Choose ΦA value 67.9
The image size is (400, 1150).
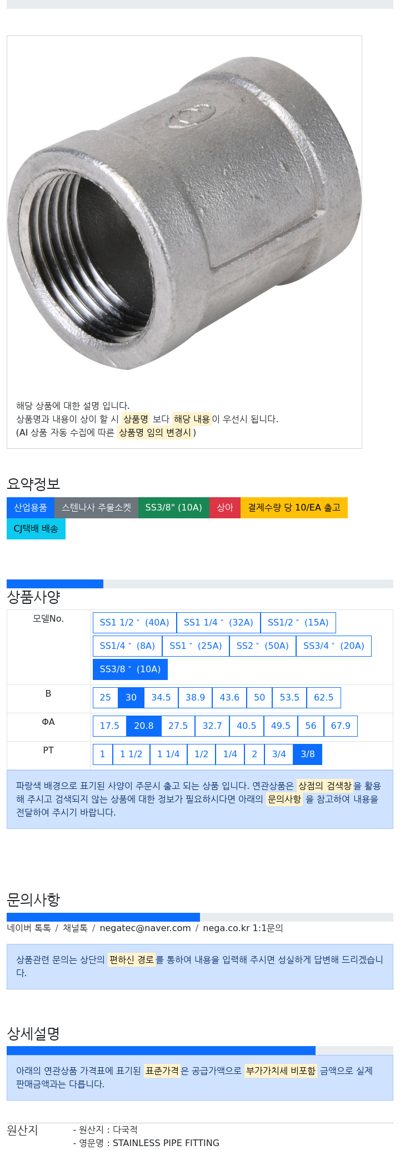(341, 726)
